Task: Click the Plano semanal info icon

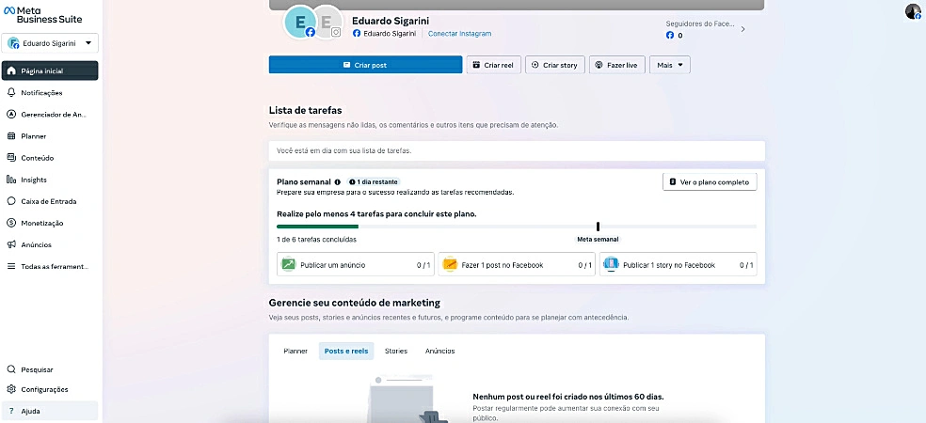Action: [x=338, y=182]
